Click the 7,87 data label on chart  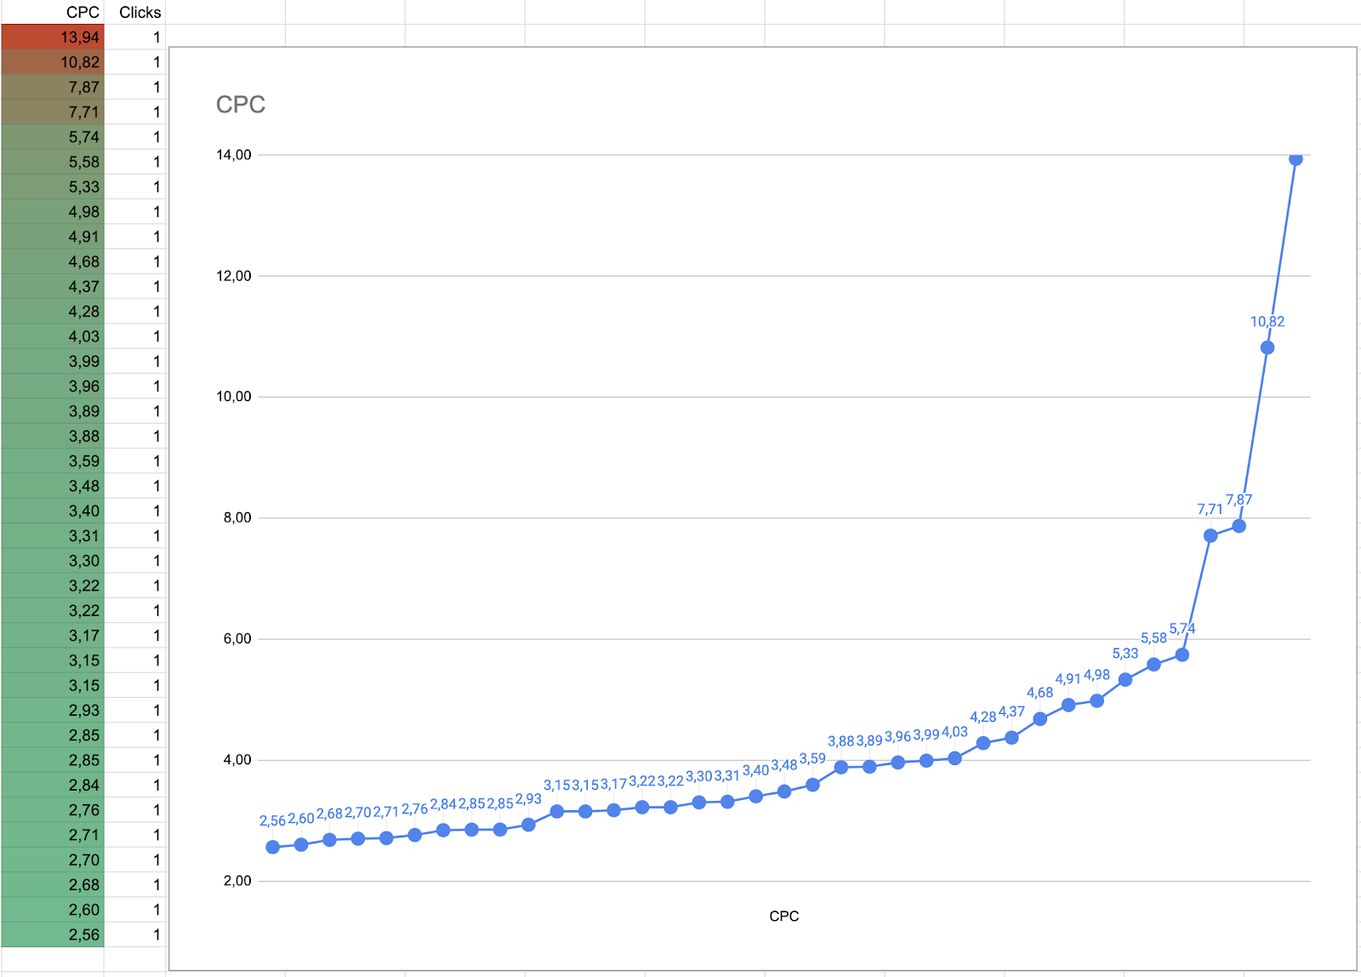[x=1239, y=500]
